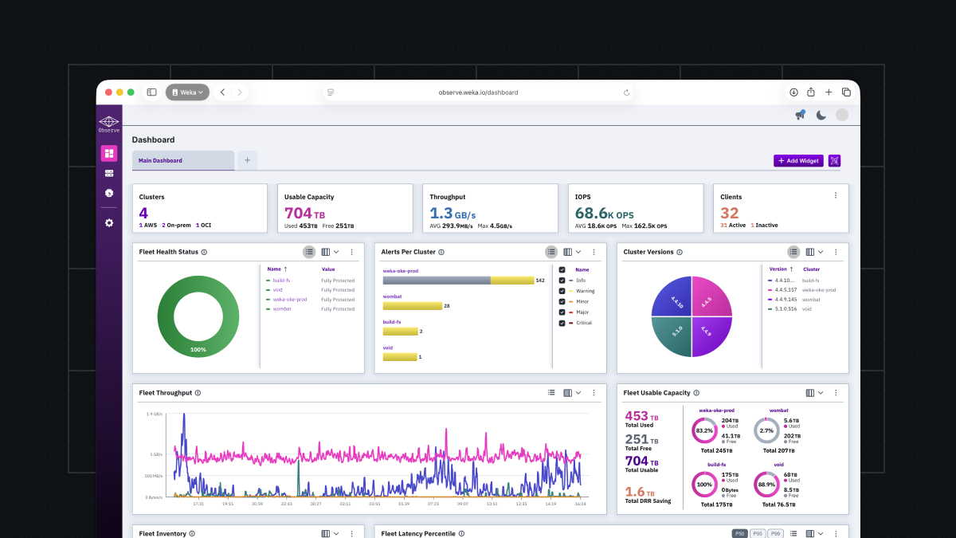The height and width of the screenshot is (538, 956).
Task: Click the info icon beside Fleet Health Status
Action: click(205, 252)
